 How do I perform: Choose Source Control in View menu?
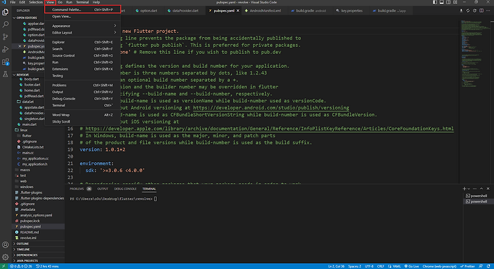pyautogui.click(x=82, y=55)
